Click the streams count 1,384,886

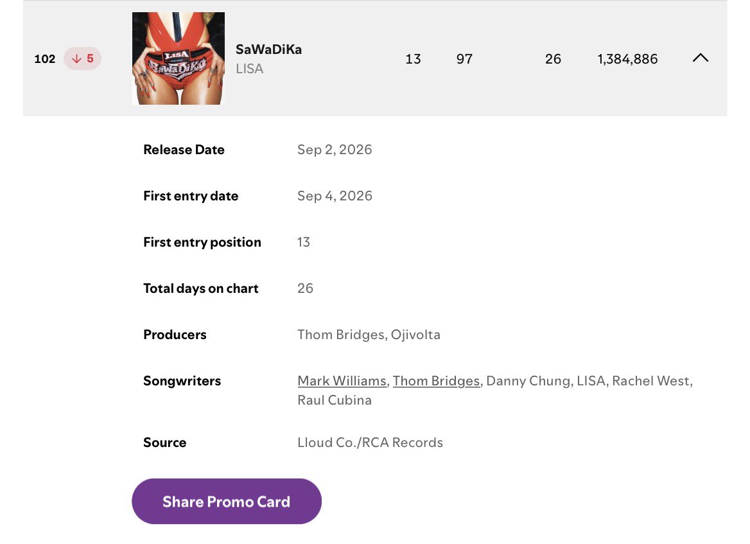[627, 59]
